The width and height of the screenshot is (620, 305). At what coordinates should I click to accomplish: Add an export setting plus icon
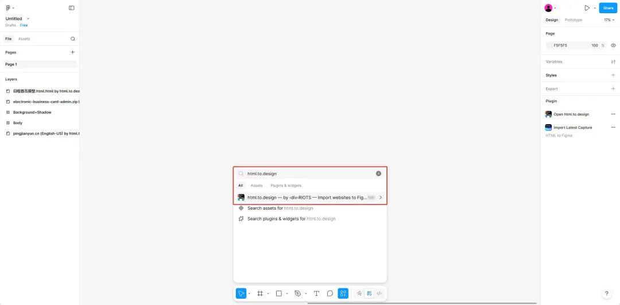click(x=613, y=89)
